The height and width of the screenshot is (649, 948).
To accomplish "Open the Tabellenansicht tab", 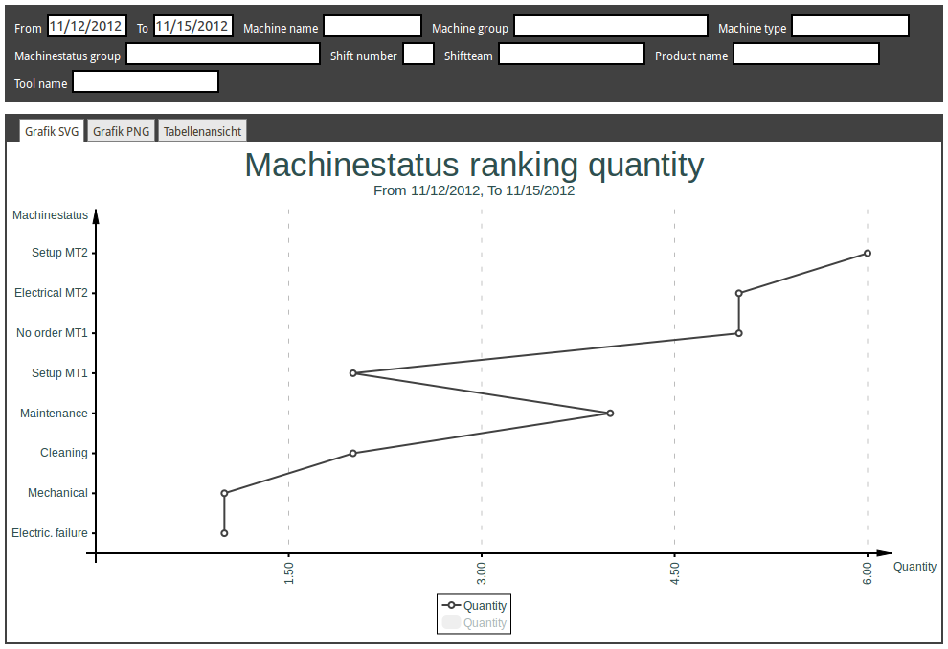I will [x=202, y=130].
